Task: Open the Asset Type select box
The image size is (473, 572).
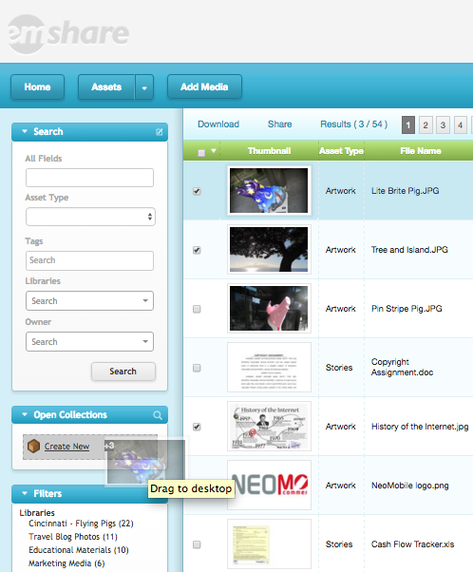Action: tap(90, 217)
